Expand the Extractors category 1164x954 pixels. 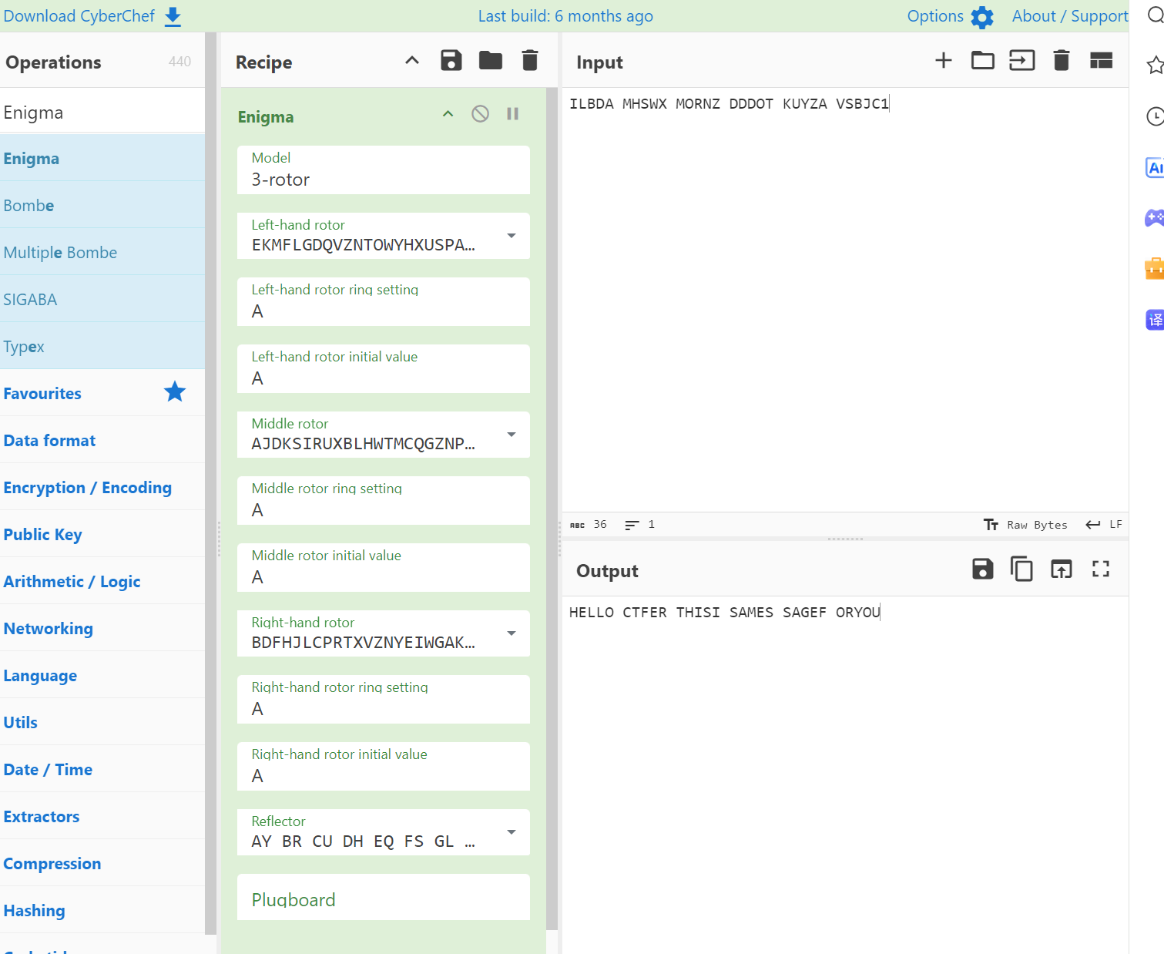pos(102,816)
